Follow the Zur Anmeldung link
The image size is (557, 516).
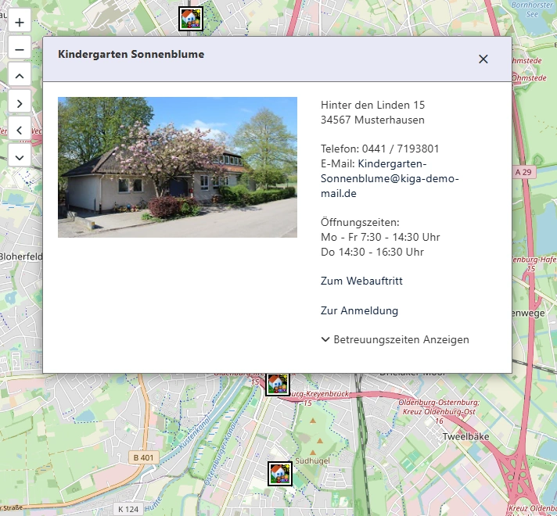pyautogui.click(x=359, y=310)
